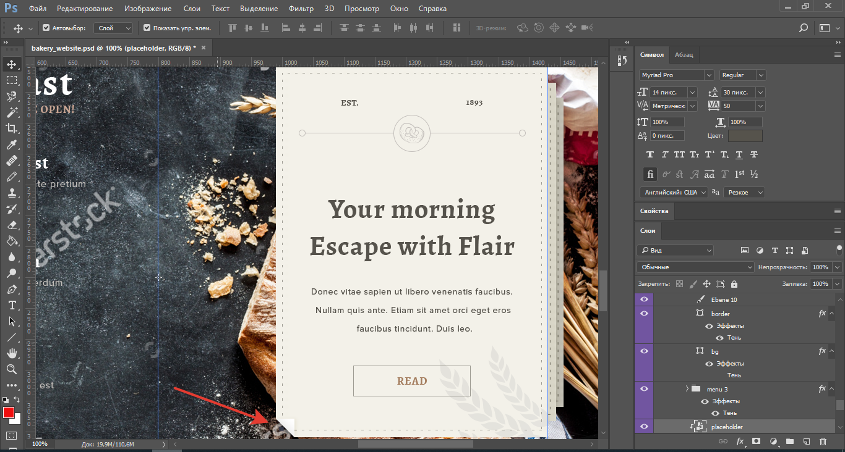The width and height of the screenshot is (845, 452).
Task: Select the Paint Bucket tool
Action: pos(12,241)
